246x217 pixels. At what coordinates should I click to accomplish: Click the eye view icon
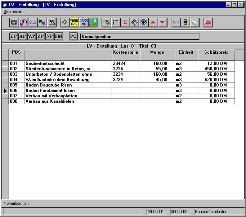click(x=143, y=22)
